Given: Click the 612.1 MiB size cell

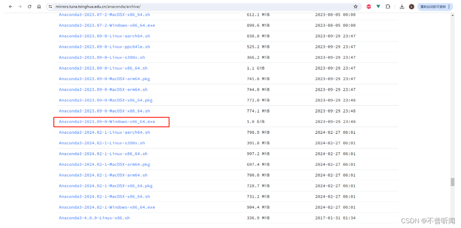Looking at the screenshot, I should 258,15.
